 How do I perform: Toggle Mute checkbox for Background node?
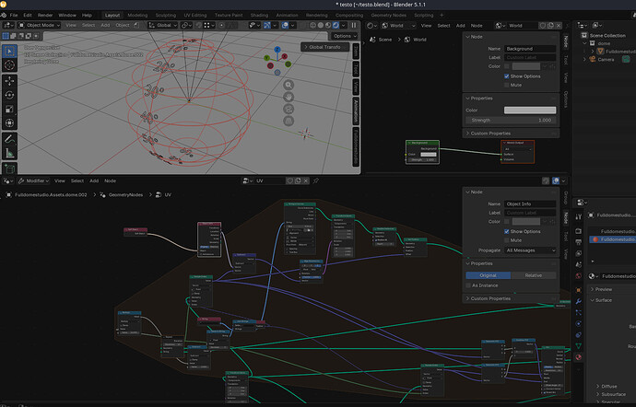[507, 85]
